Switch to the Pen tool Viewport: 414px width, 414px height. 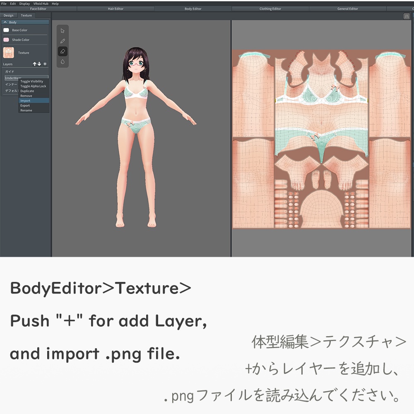63,41
